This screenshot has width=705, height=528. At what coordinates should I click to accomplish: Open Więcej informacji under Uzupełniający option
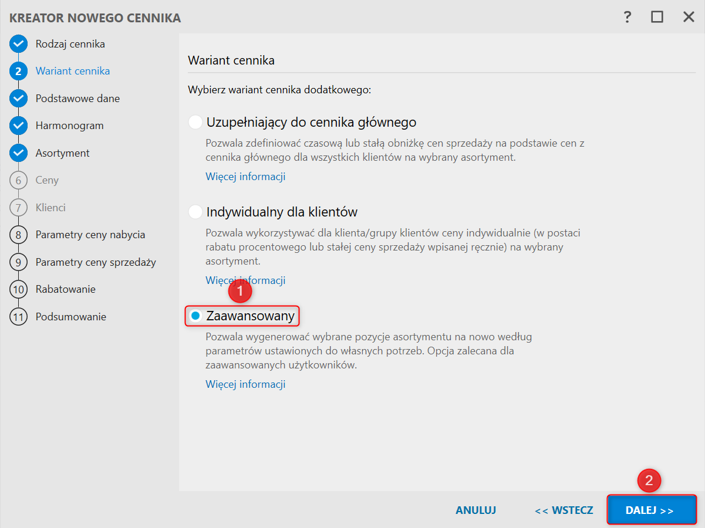pyautogui.click(x=245, y=177)
